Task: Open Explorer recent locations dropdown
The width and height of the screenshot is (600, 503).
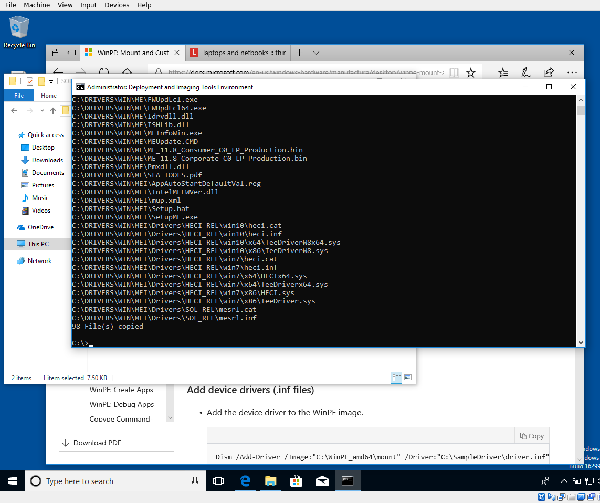Action: pyautogui.click(x=42, y=111)
